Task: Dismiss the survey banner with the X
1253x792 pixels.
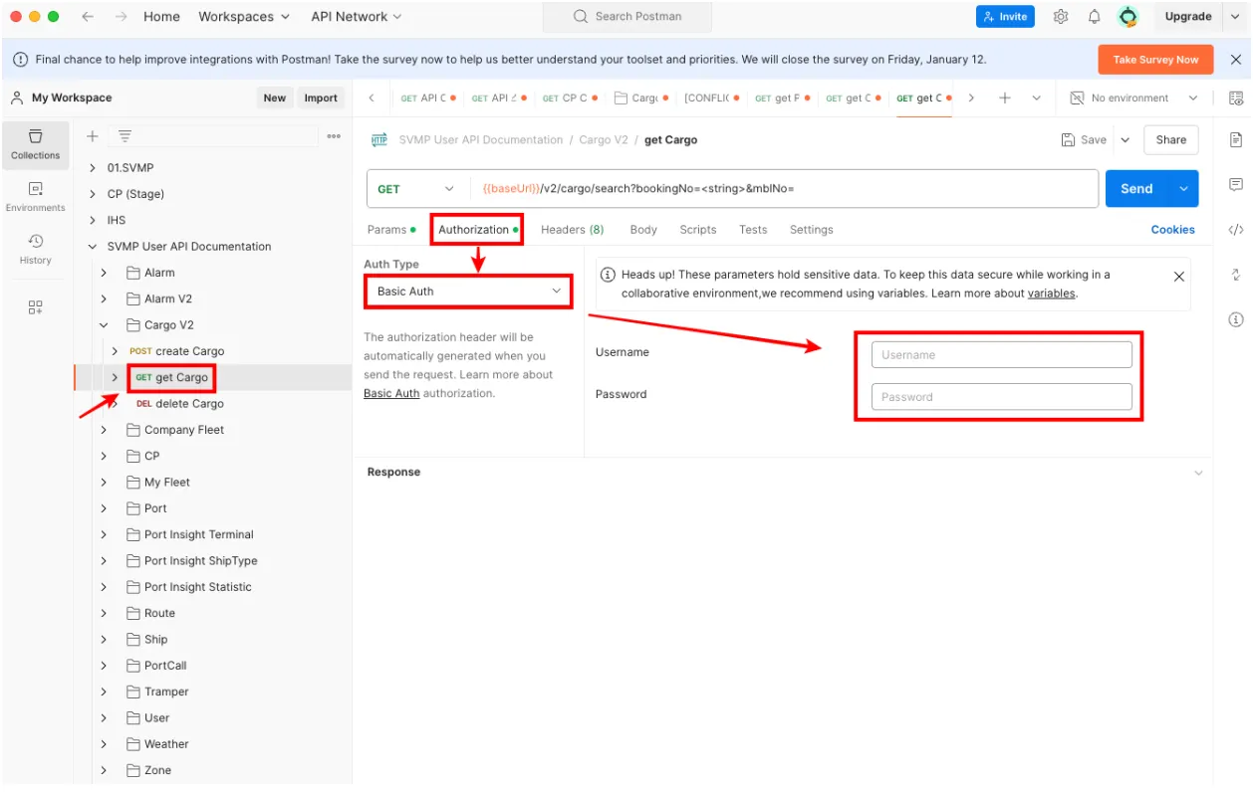Action: 1236,60
